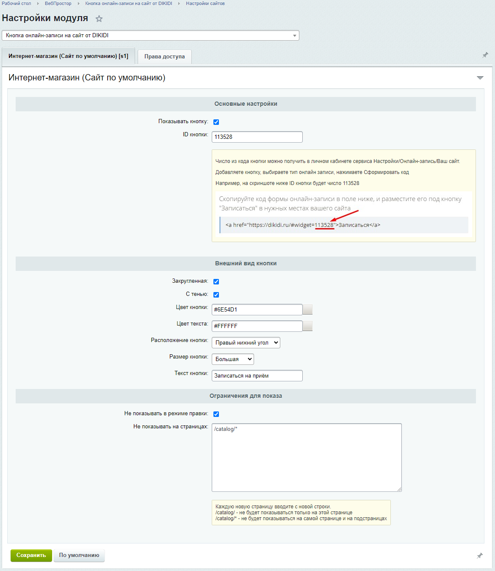The height and width of the screenshot is (571, 495).
Task: Click the По умолчанию button
Action: (79, 555)
